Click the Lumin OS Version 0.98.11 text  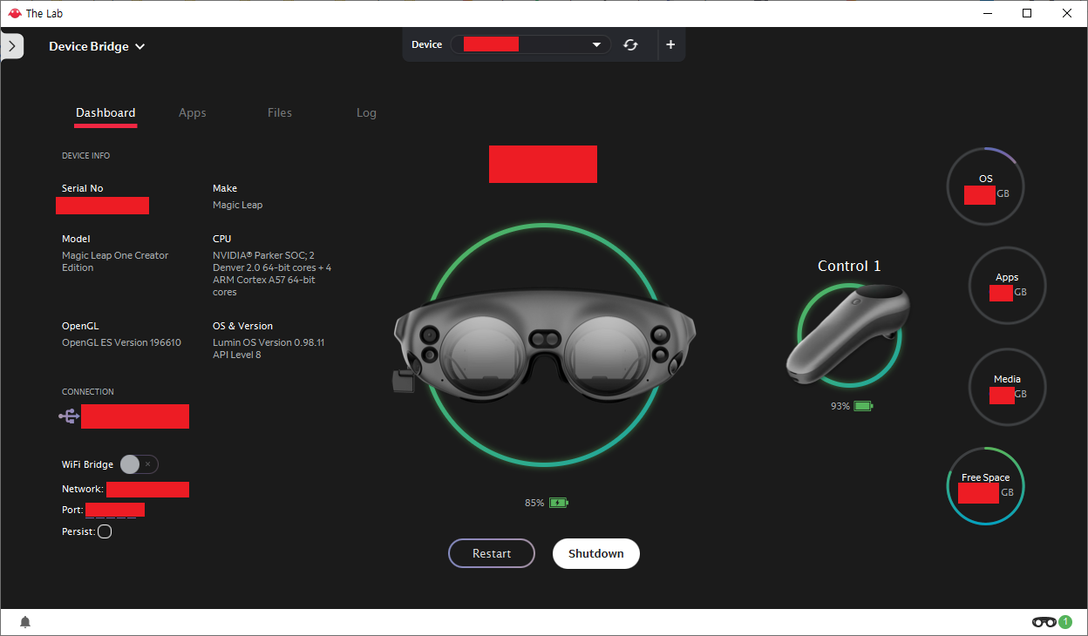point(269,342)
